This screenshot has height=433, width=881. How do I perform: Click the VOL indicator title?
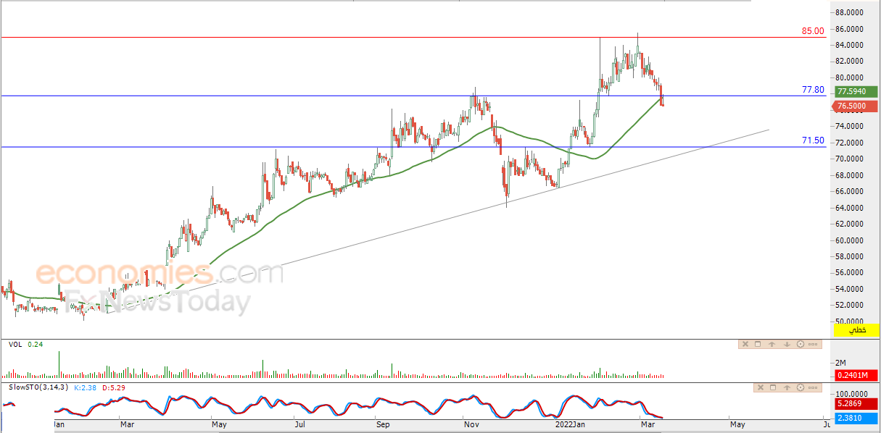pos(15,345)
